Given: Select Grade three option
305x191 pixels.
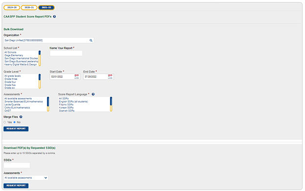Looking at the screenshot, I should click(11, 79).
